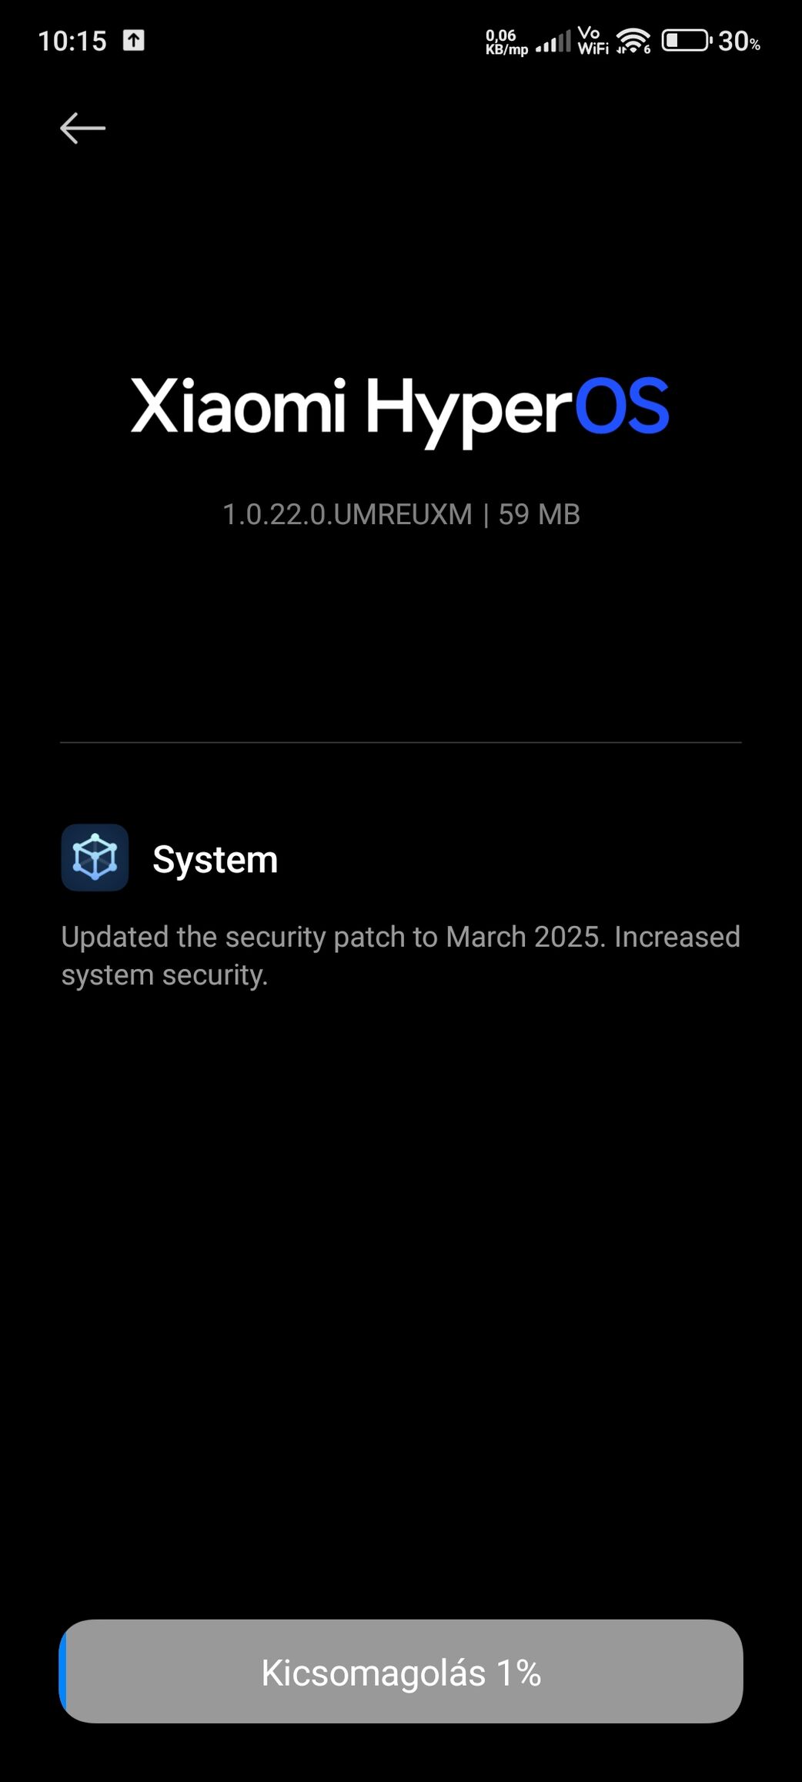Tap the cellular signal bars icon

(x=553, y=41)
